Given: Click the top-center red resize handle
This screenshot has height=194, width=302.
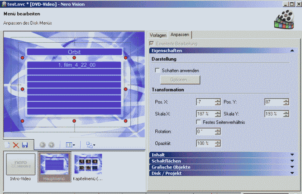Looking at the screenshot, I should pyautogui.click(x=74, y=57).
